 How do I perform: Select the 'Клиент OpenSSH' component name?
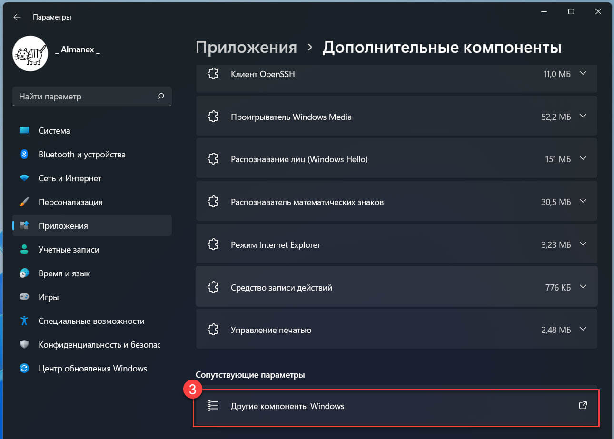263,74
